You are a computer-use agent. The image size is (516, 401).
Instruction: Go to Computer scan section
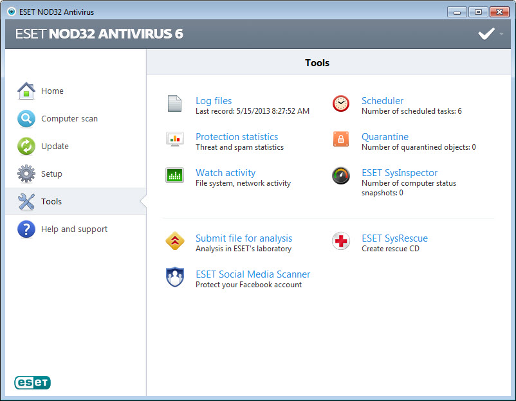click(76, 119)
